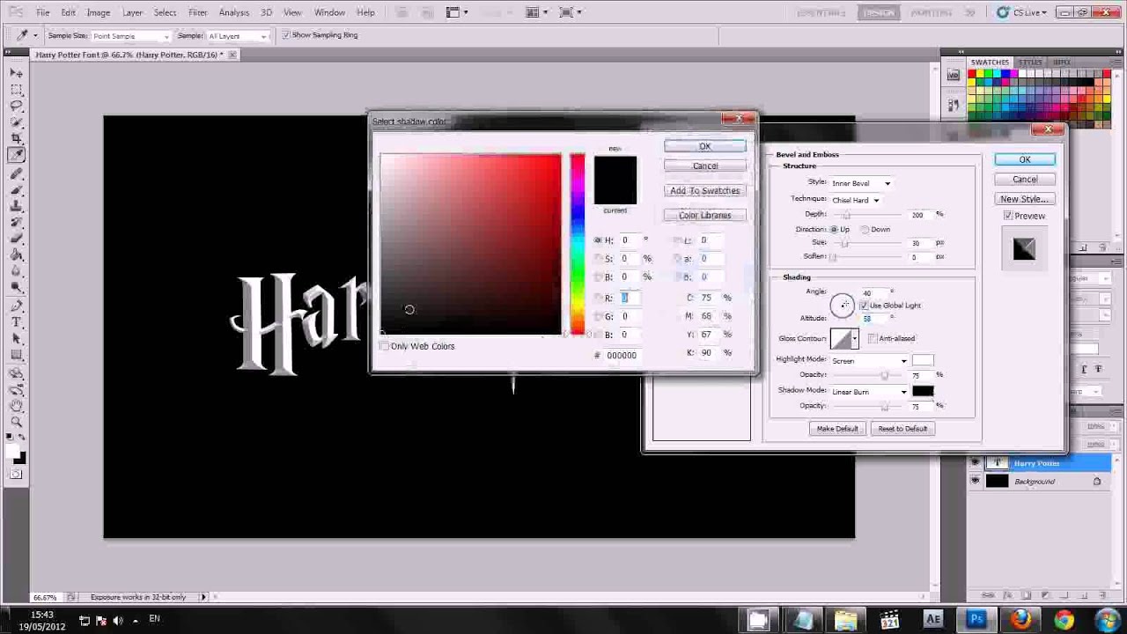Click the volume speaker tray icon

click(117, 621)
